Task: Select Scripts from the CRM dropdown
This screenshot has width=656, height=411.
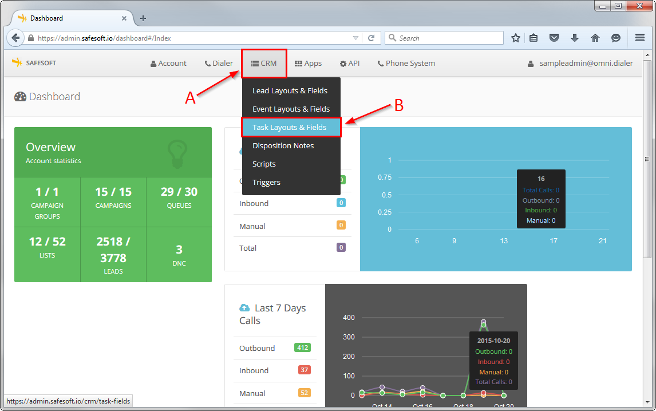Action: (291, 164)
